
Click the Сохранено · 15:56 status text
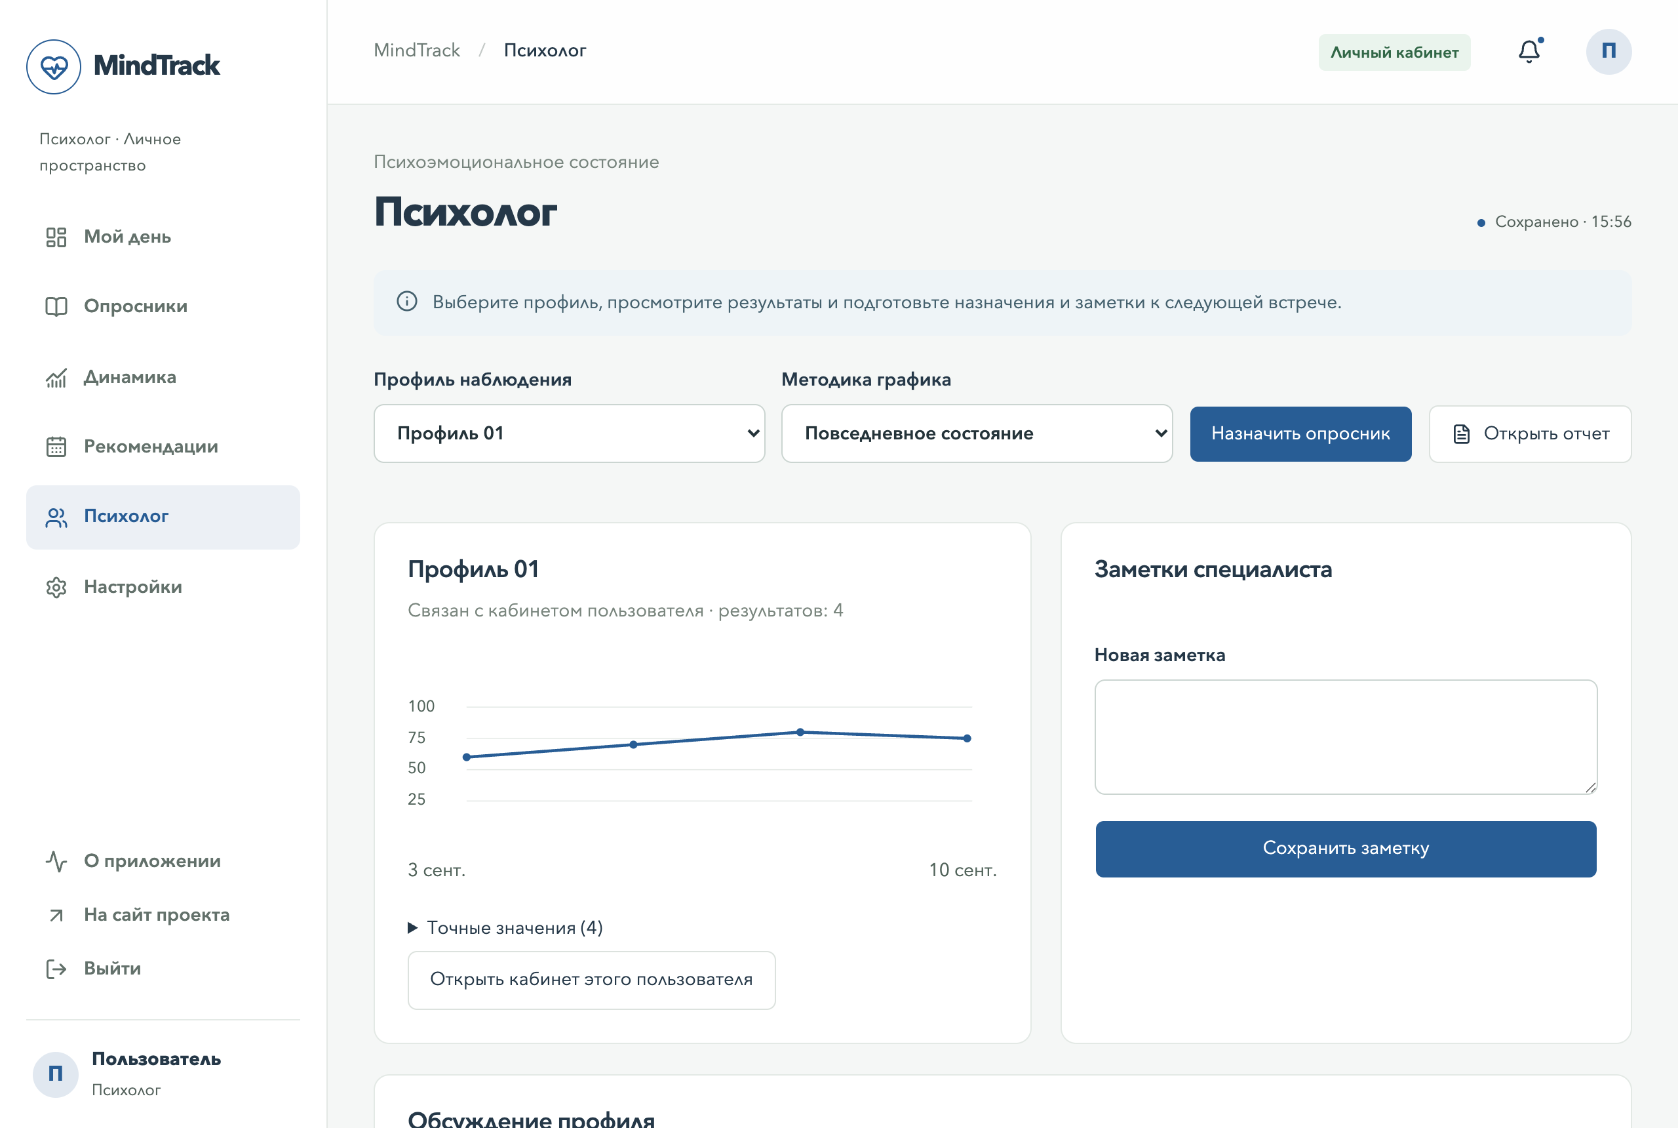coord(1562,222)
